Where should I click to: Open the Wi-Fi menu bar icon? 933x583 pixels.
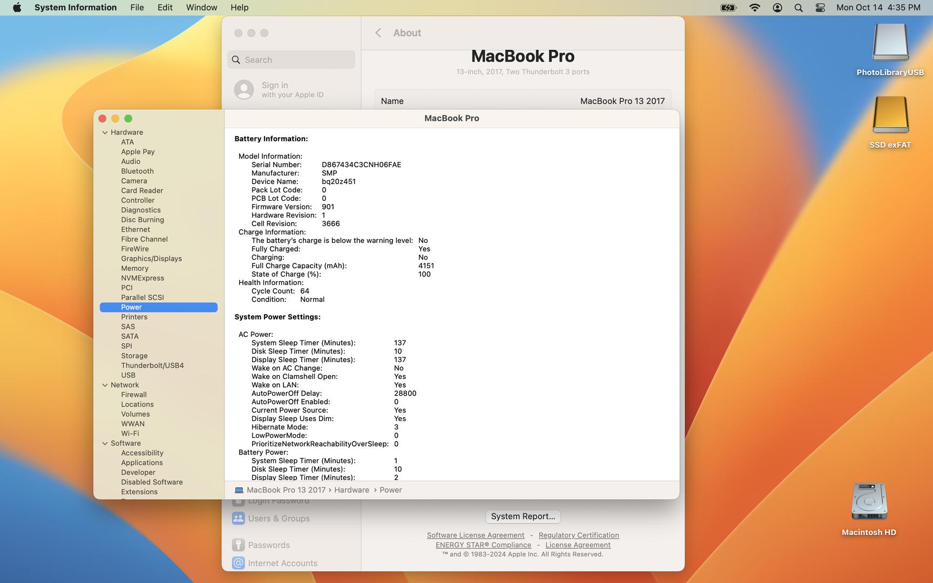755,8
